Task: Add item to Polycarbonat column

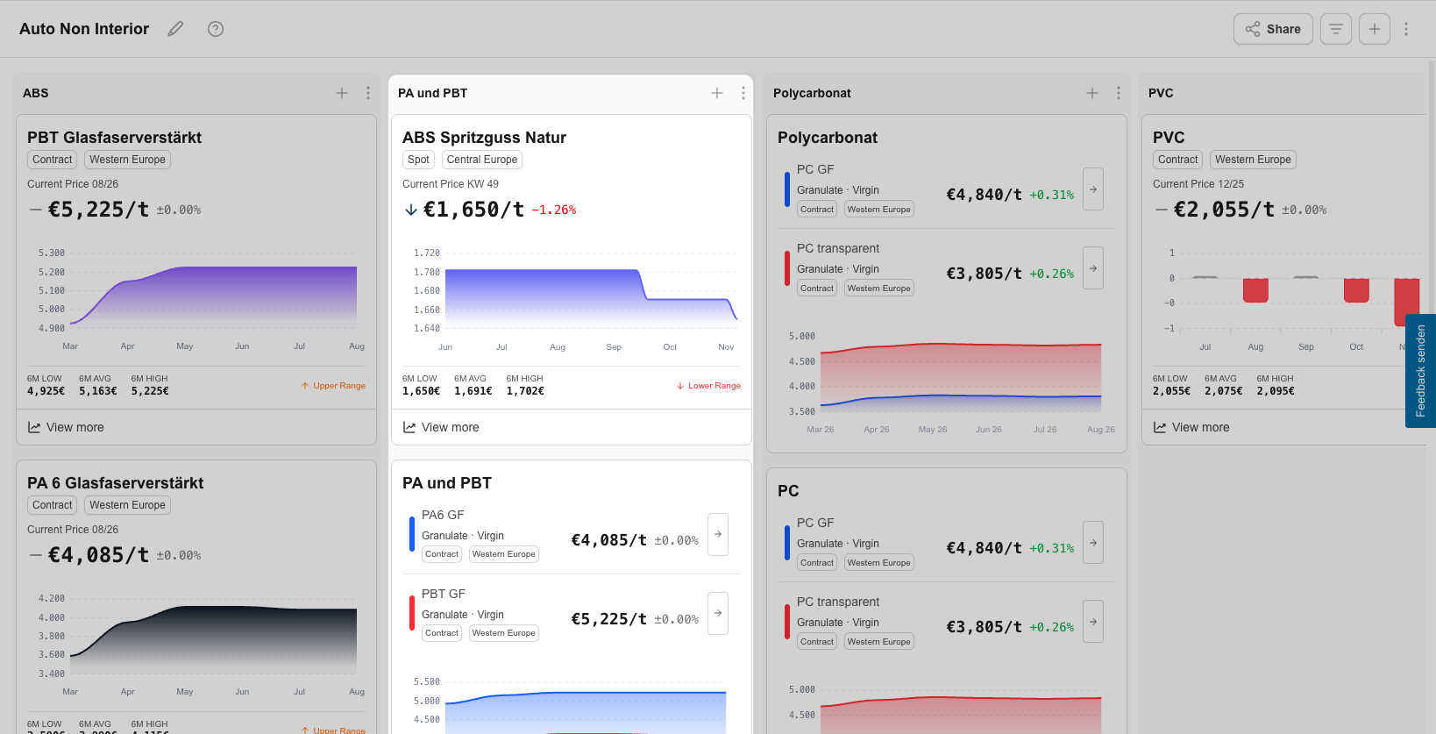Action: click(x=1092, y=93)
